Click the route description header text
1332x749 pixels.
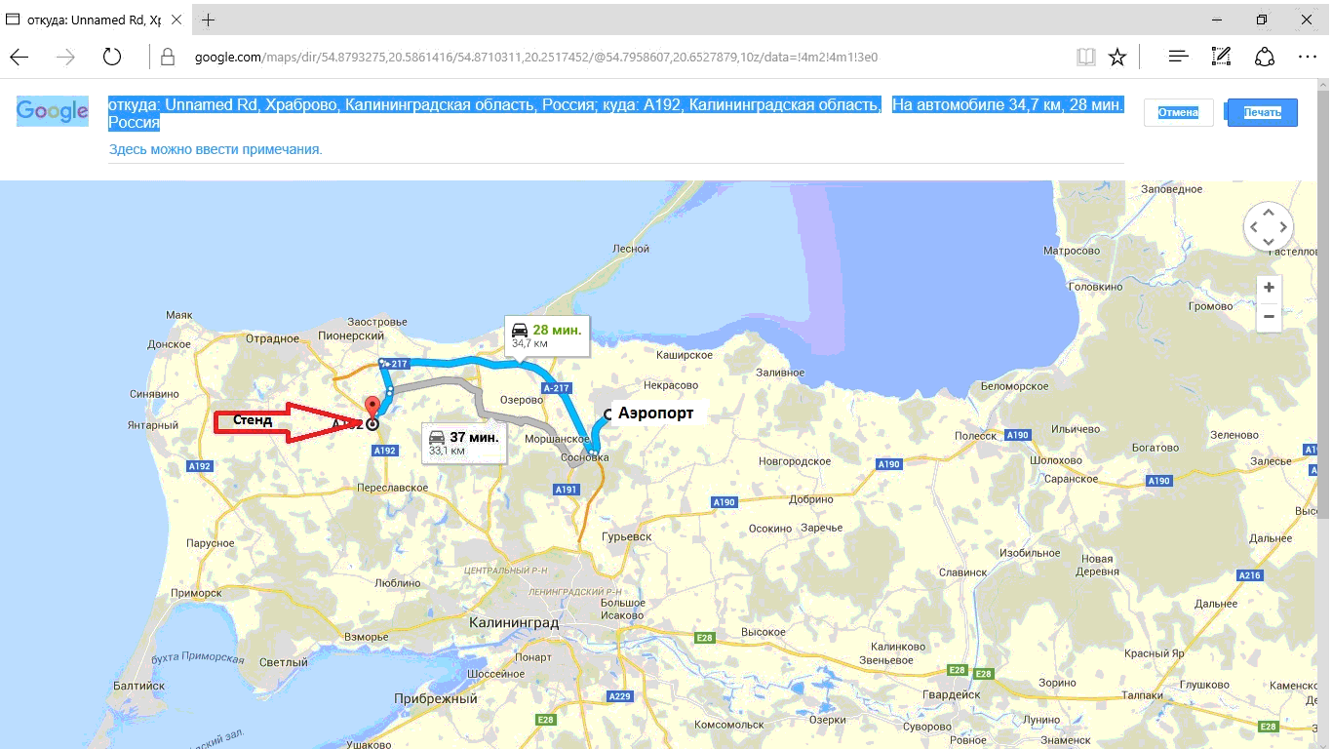click(x=494, y=113)
